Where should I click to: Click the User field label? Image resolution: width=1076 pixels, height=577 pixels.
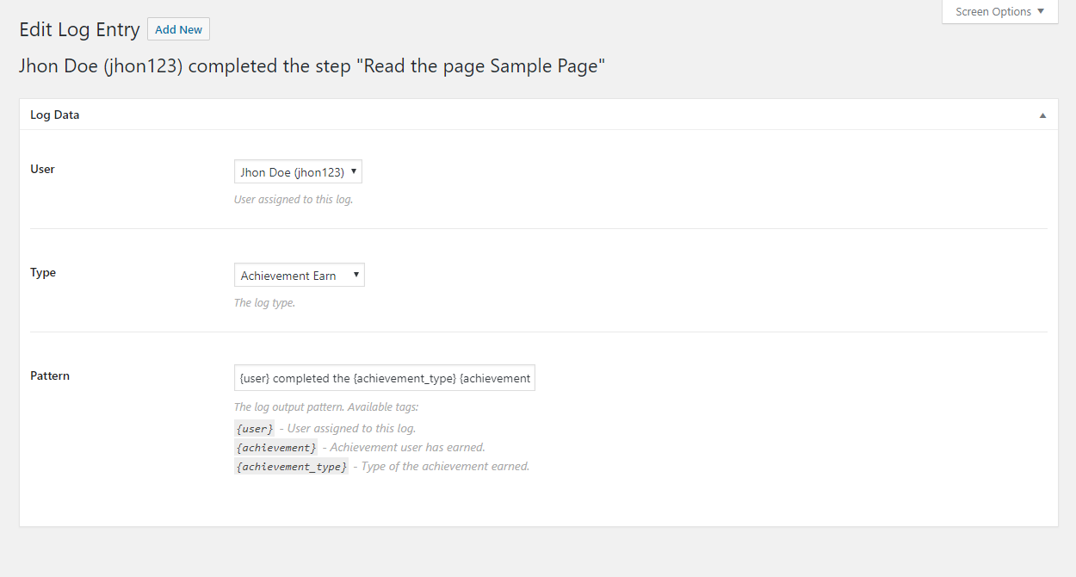tap(42, 169)
